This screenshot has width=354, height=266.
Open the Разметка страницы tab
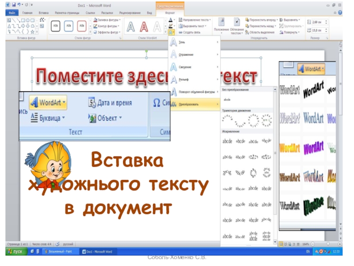pos(67,13)
